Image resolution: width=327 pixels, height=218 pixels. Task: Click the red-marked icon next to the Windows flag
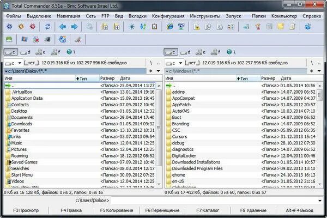(36, 39)
